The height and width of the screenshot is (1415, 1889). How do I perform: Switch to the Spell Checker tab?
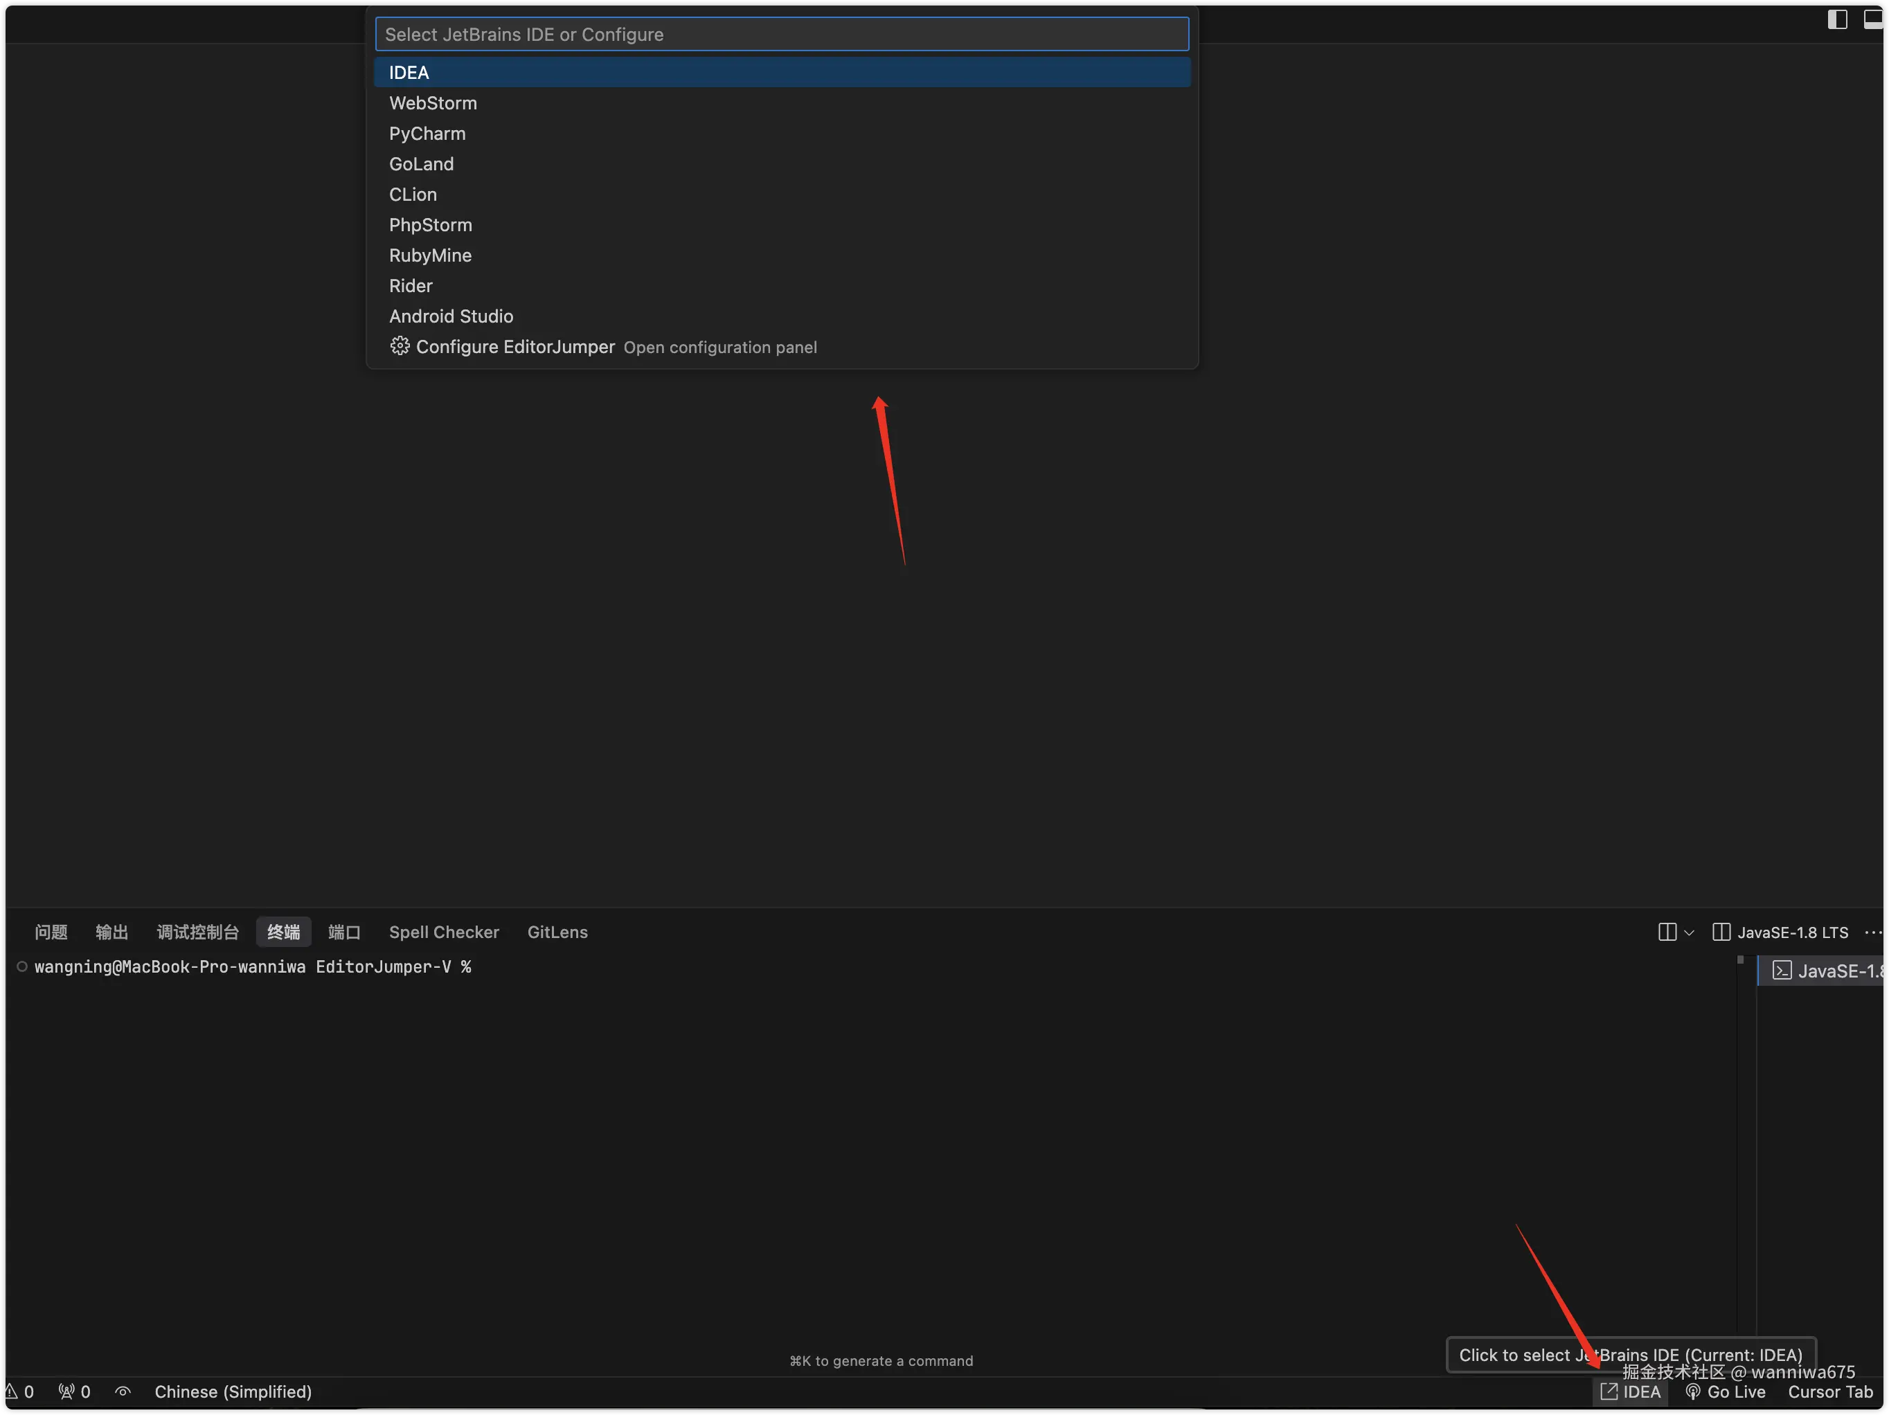pyautogui.click(x=444, y=932)
